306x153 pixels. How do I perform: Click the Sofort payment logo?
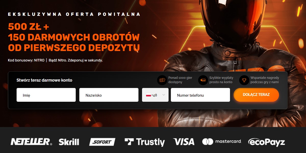click(x=102, y=142)
